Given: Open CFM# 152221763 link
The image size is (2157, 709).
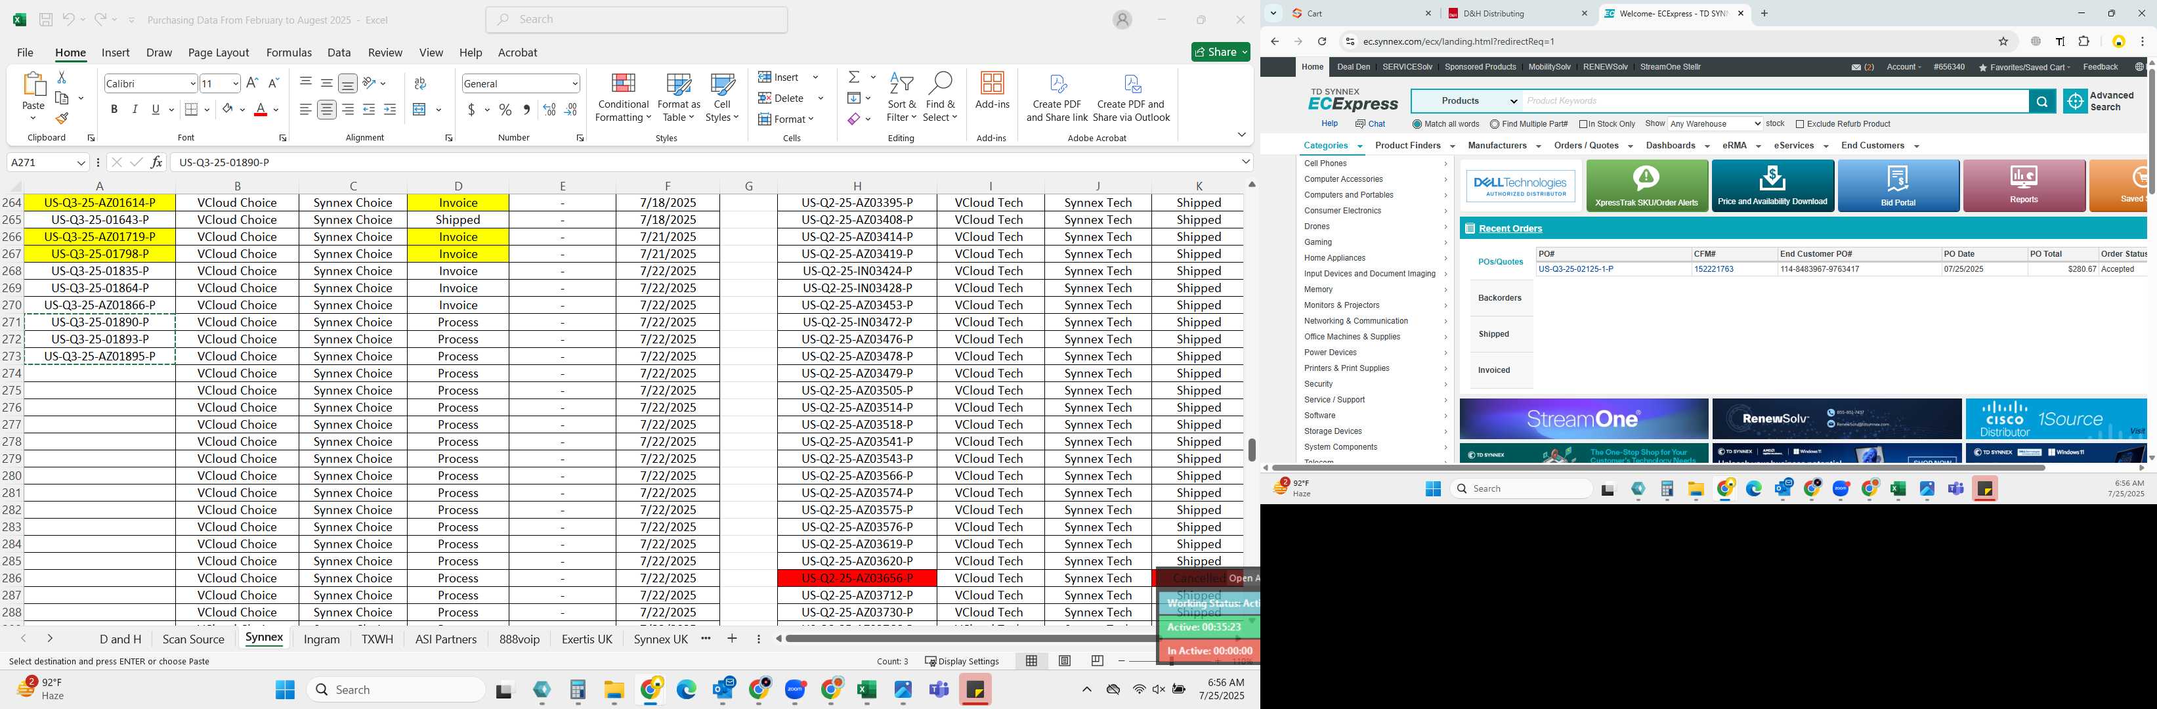Looking at the screenshot, I should coord(1713,270).
